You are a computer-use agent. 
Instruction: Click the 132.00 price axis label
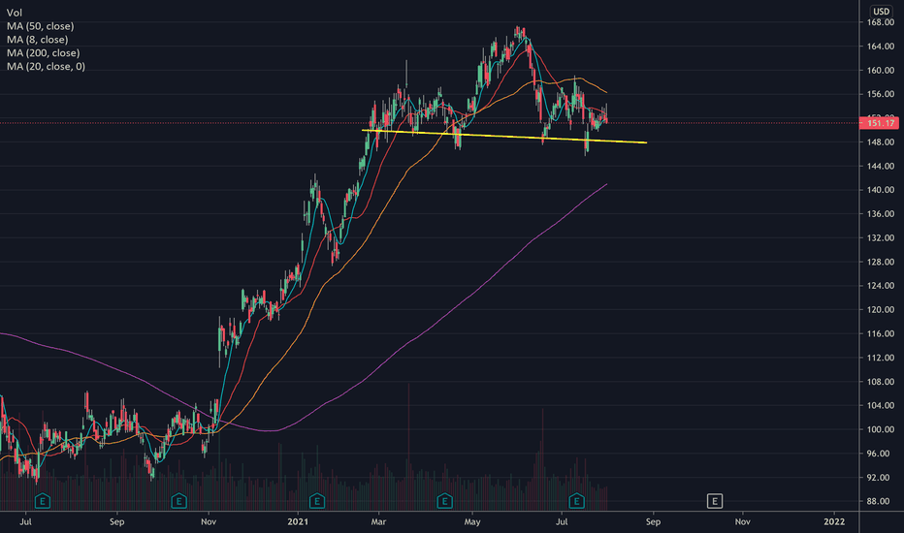click(x=881, y=237)
